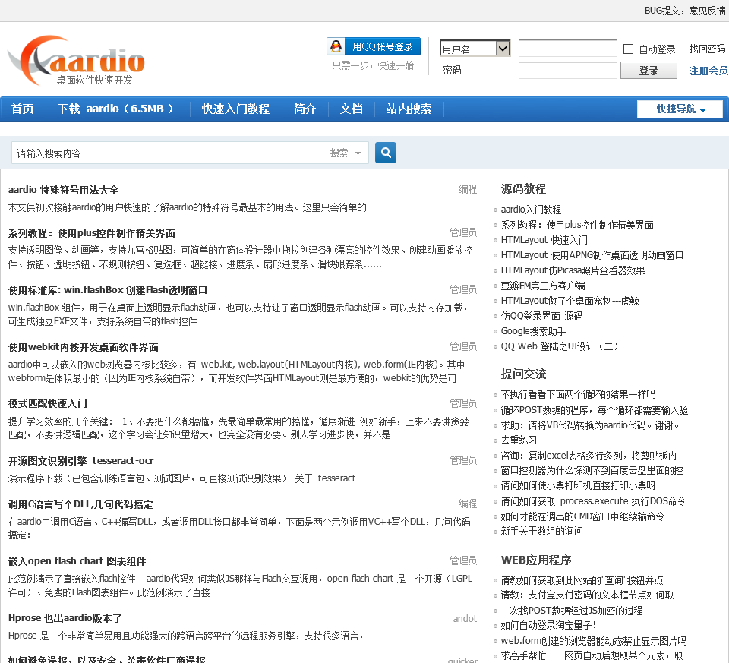Open 咨询：复制excel表格多行多列 link
This screenshot has width=729, height=663.
click(589, 456)
